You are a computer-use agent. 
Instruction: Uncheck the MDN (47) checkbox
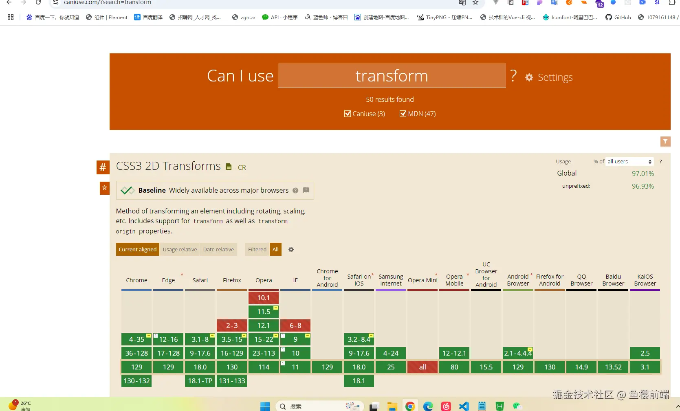[x=403, y=114]
